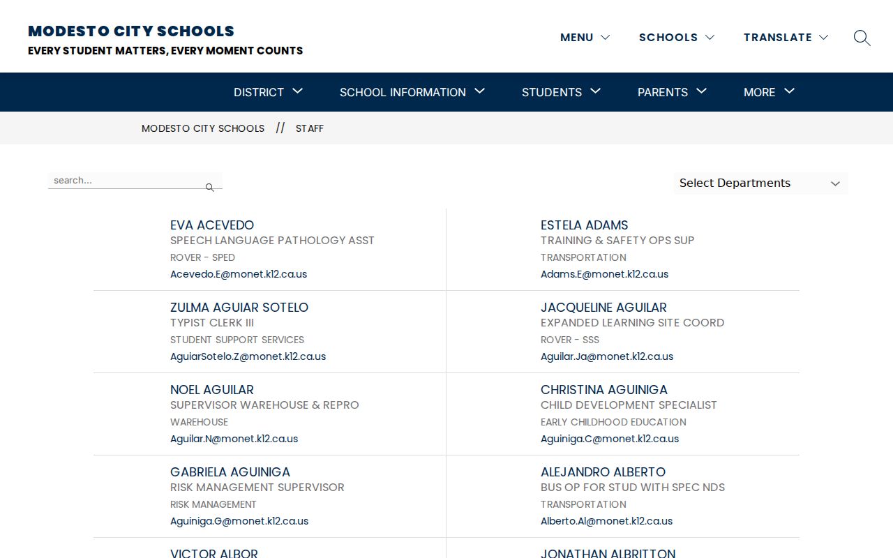893x558 pixels.
Task: Select the name Jacqueline Aguilar
Action: pyautogui.click(x=603, y=308)
